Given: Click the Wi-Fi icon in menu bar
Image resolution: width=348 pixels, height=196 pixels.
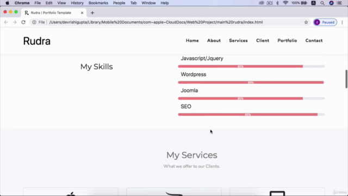Looking at the screenshot, I should pos(285,3).
